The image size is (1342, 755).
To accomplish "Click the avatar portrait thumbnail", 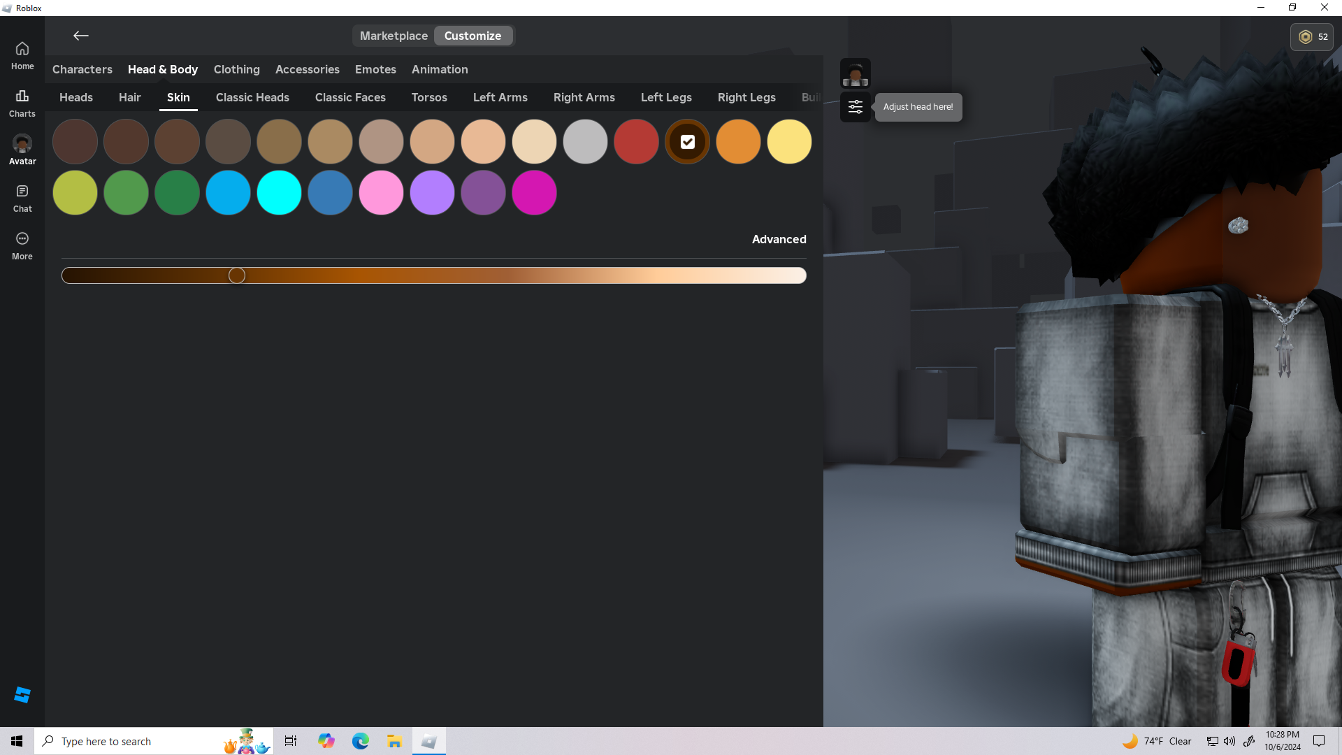I will [x=856, y=73].
